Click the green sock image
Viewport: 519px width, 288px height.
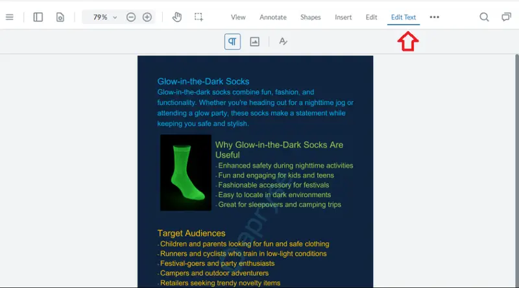186,173
